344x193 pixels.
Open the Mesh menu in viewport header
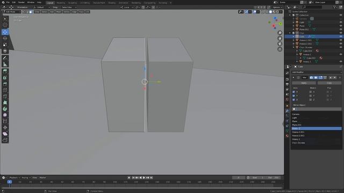(59, 12)
